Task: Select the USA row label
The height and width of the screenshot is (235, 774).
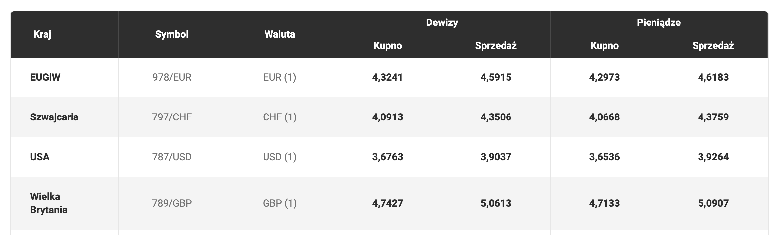Action: (40, 157)
